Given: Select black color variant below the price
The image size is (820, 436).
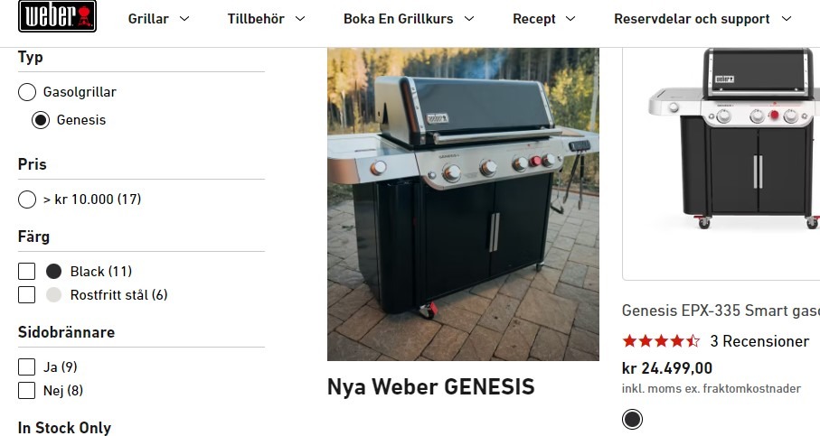Looking at the screenshot, I should (632, 419).
